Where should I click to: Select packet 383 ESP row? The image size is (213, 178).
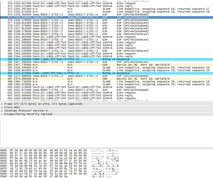pyautogui.click(x=106, y=40)
